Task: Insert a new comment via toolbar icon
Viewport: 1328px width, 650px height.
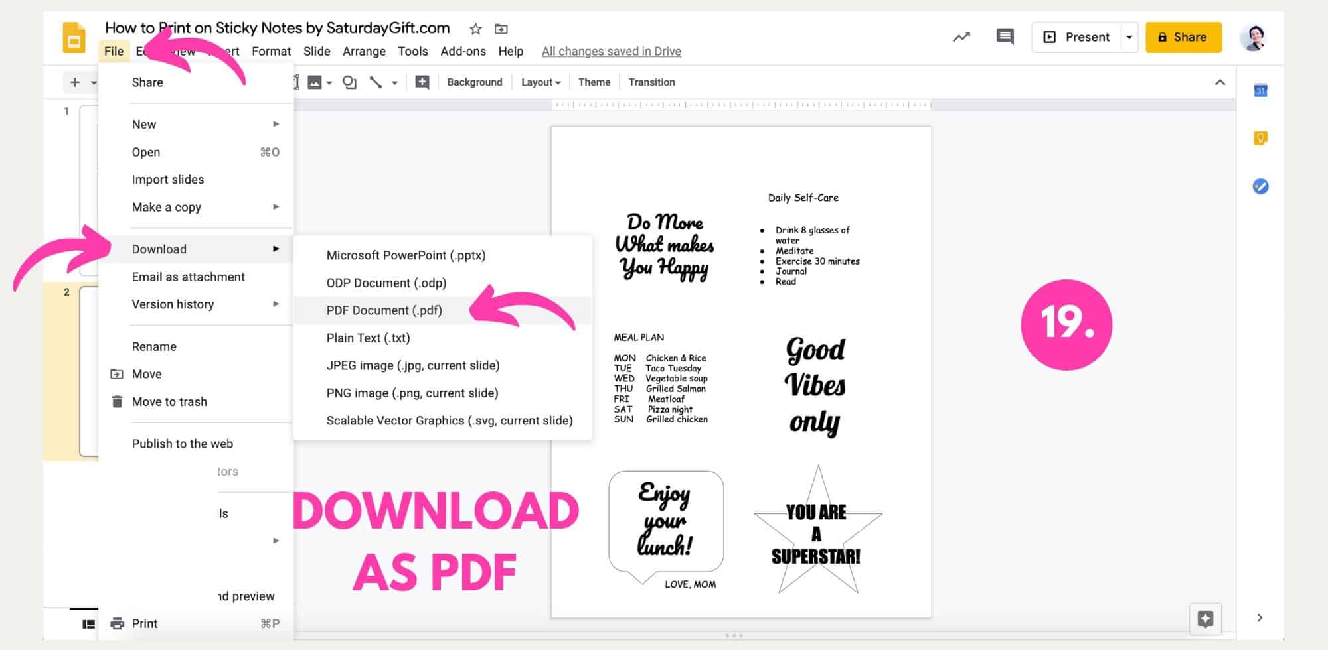Action: [x=423, y=82]
